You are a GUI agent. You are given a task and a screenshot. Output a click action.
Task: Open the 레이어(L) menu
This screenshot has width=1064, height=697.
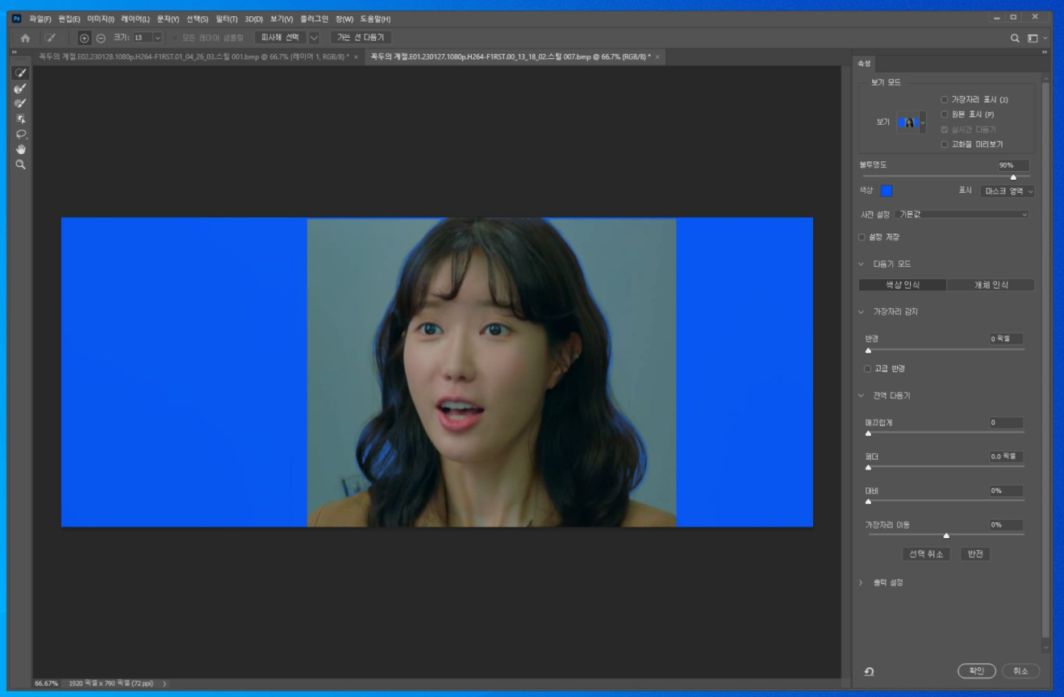tap(136, 19)
